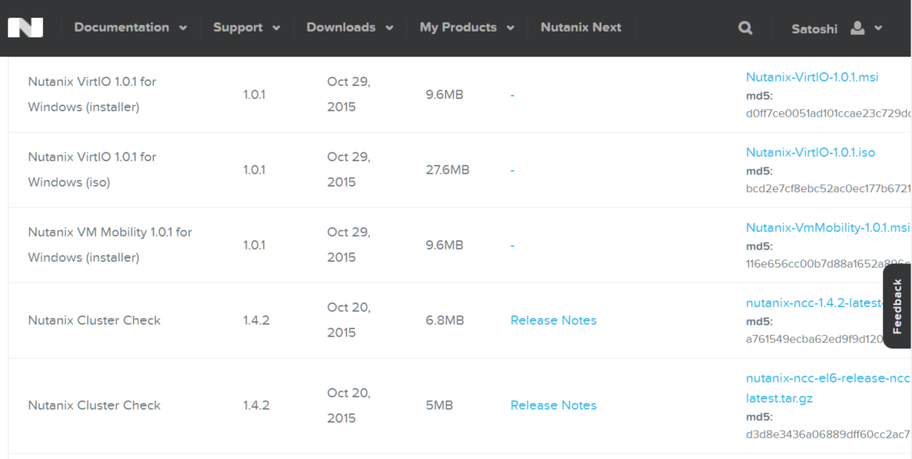Click the dash link in VirtIO iso row
The width and height of the screenshot is (912, 459).
point(512,170)
